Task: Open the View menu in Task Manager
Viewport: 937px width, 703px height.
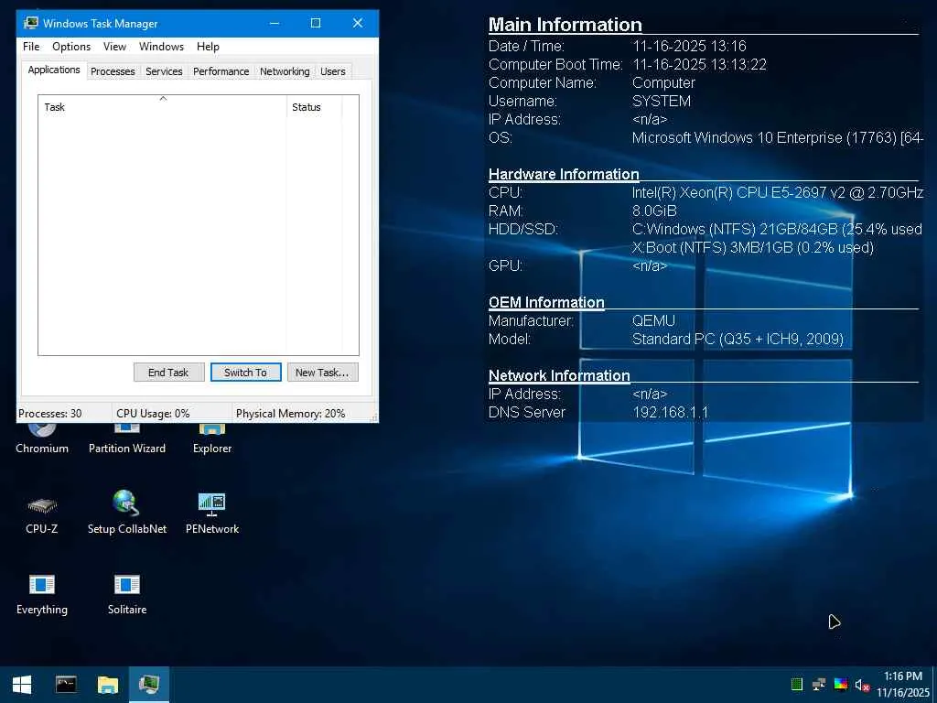Action: [x=114, y=47]
